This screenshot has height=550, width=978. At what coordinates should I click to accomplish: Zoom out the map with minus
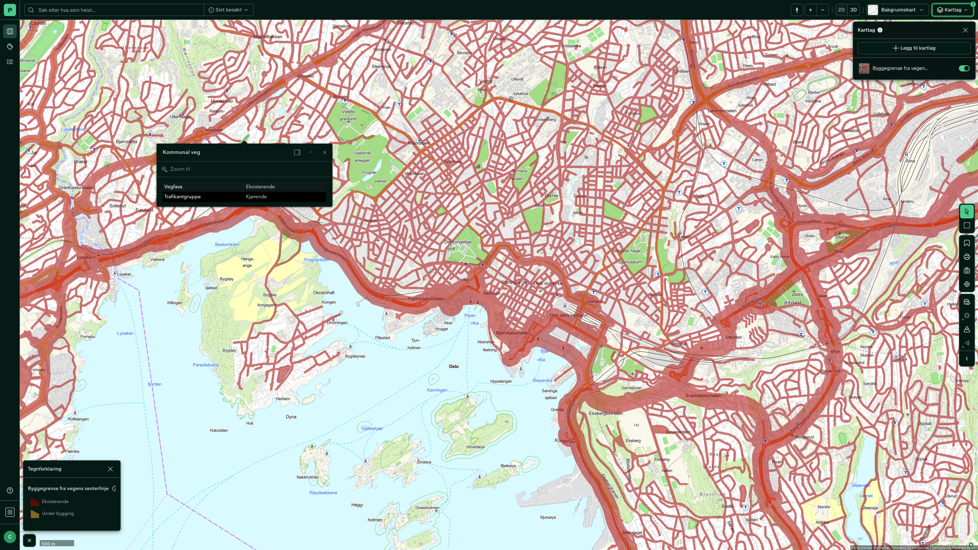coord(823,10)
